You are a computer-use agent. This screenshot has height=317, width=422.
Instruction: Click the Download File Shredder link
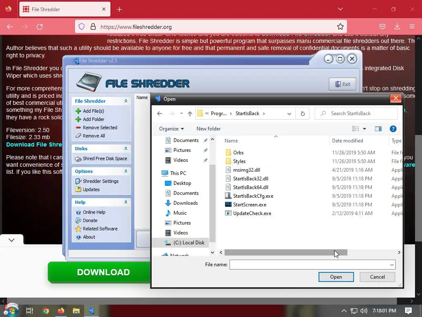click(x=34, y=144)
